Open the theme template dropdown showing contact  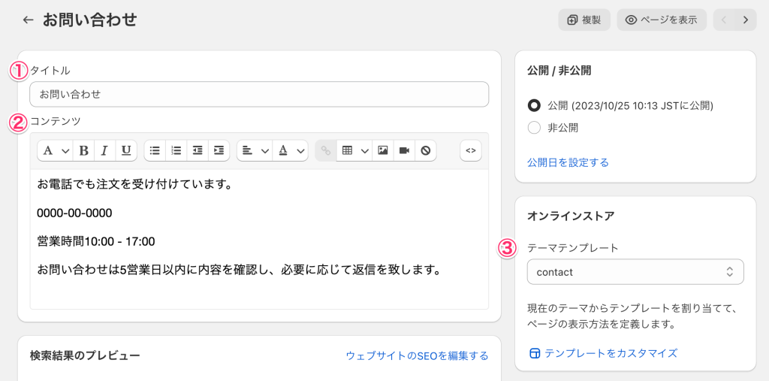coord(635,272)
